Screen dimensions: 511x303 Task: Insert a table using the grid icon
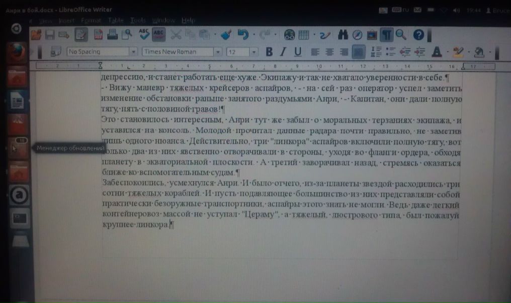click(x=303, y=35)
